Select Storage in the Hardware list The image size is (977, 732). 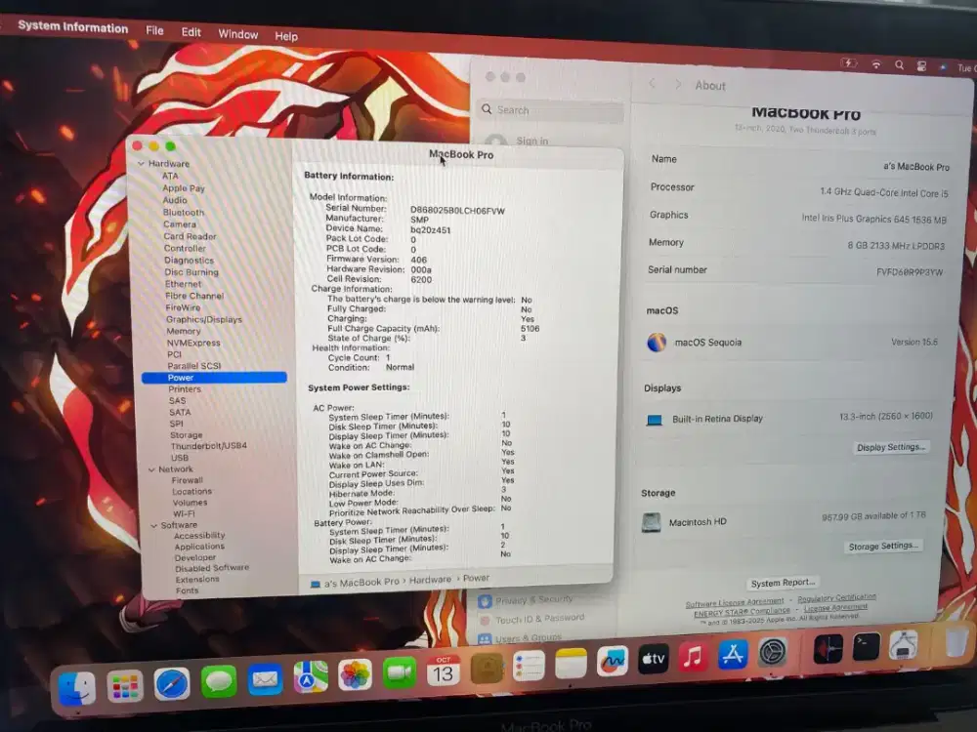pyautogui.click(x=187, y=435)
